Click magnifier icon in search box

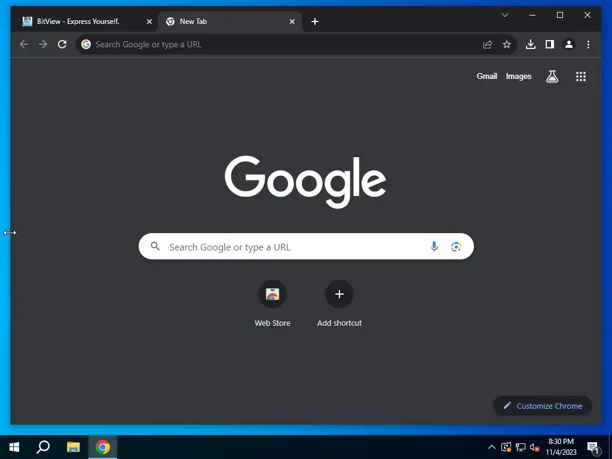(155, 246)
